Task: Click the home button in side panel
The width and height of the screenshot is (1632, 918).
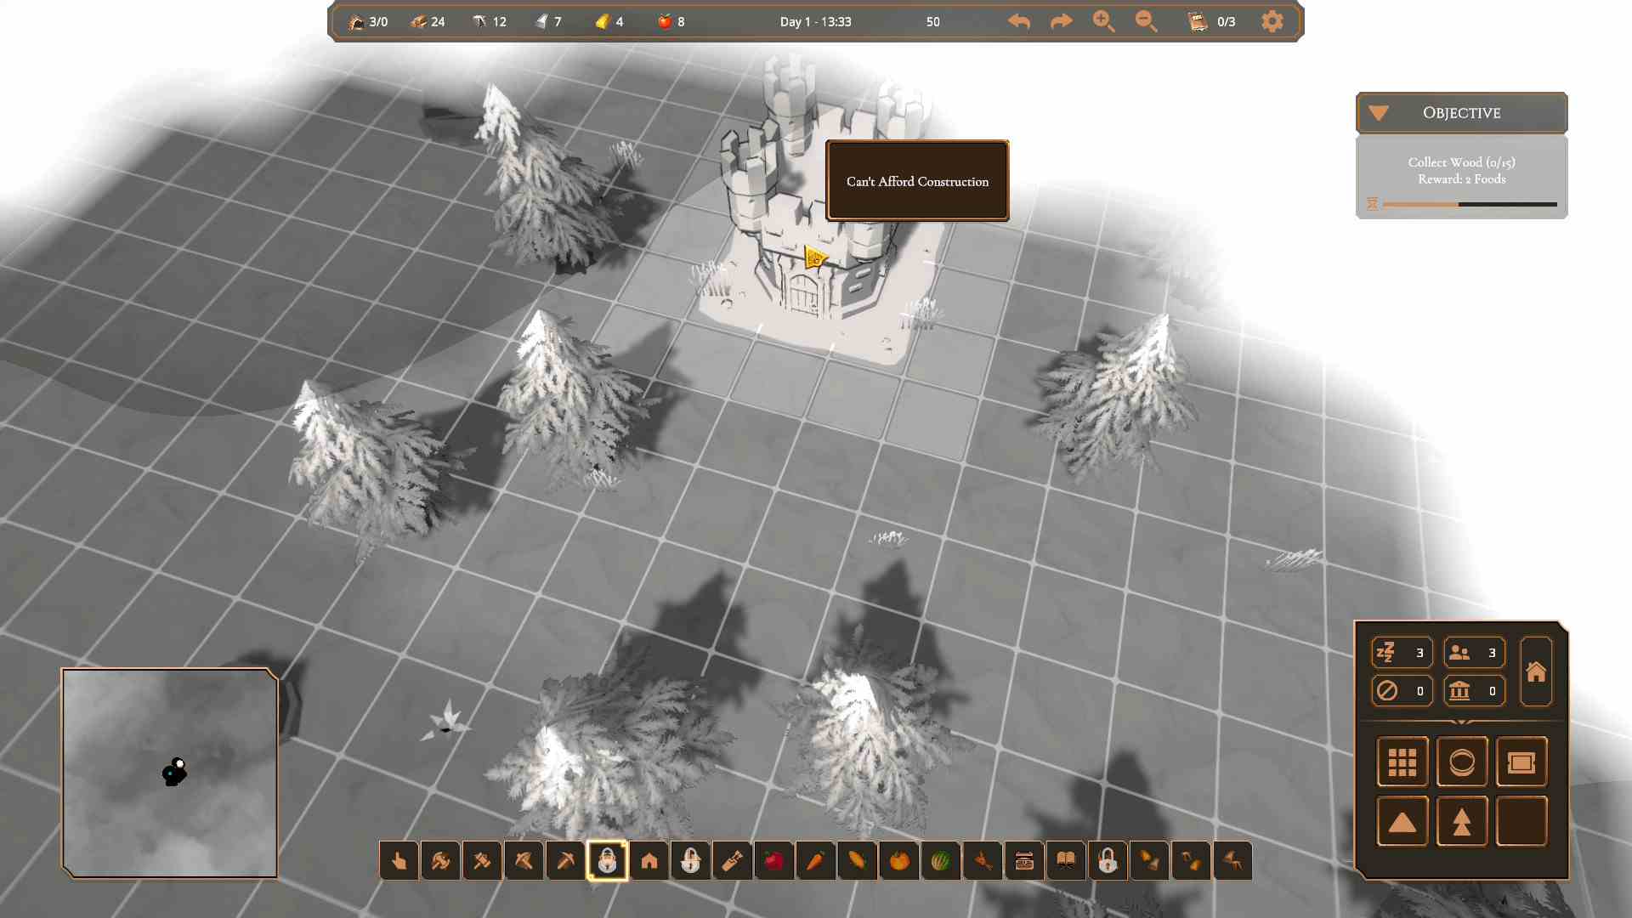Action: tap(1535, 672)
